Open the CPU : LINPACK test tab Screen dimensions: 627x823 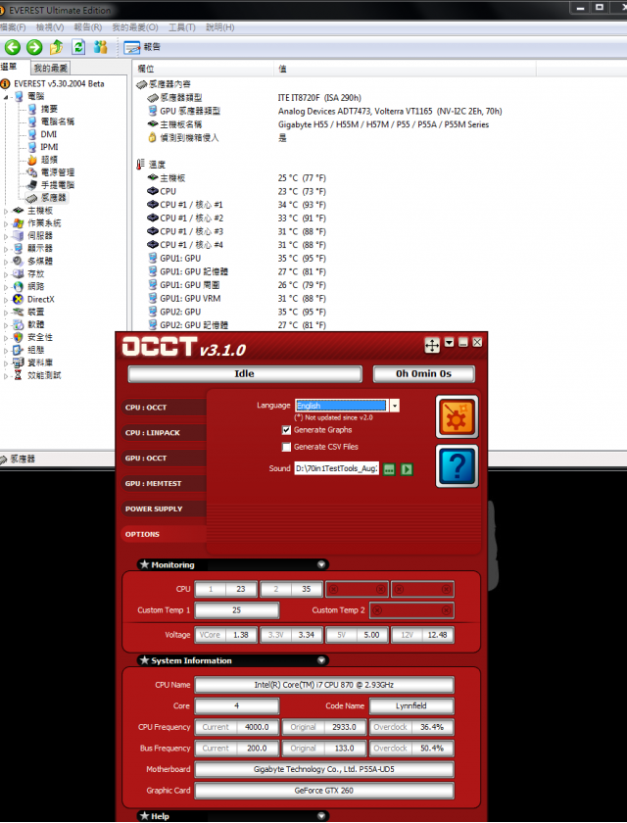(x=165, y=432)
